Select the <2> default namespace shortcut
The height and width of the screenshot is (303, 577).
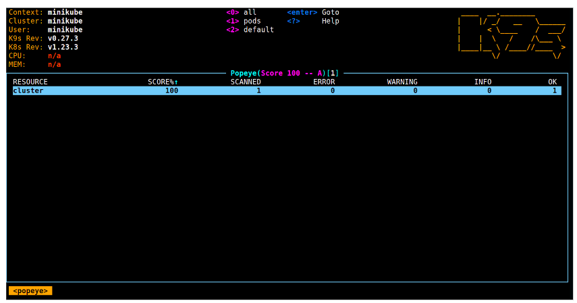pyautogui.click(x=250, y=30)
